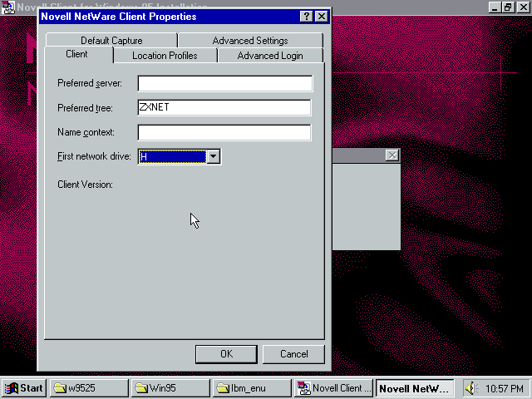Confirm settings with the OK button

(x=226, y=354)
